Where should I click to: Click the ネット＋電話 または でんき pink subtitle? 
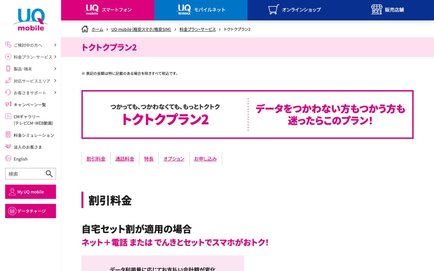point(175,242)
